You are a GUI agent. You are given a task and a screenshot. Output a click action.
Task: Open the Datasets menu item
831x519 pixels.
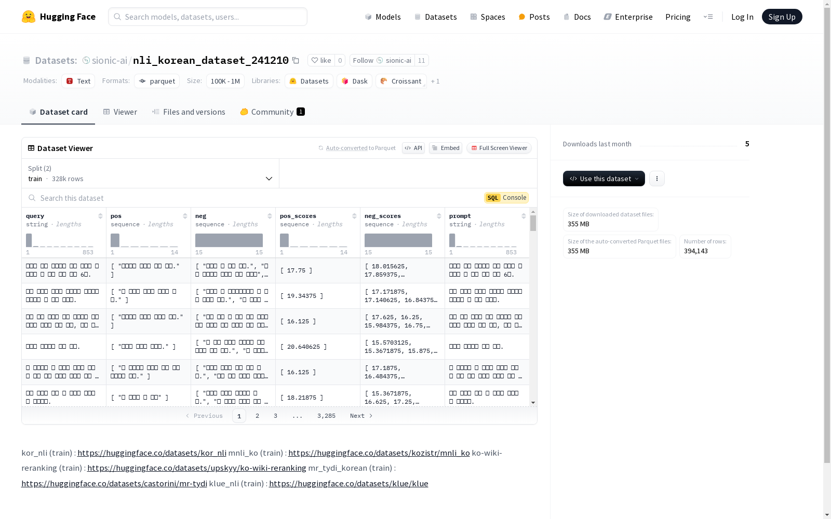[435, 17]
